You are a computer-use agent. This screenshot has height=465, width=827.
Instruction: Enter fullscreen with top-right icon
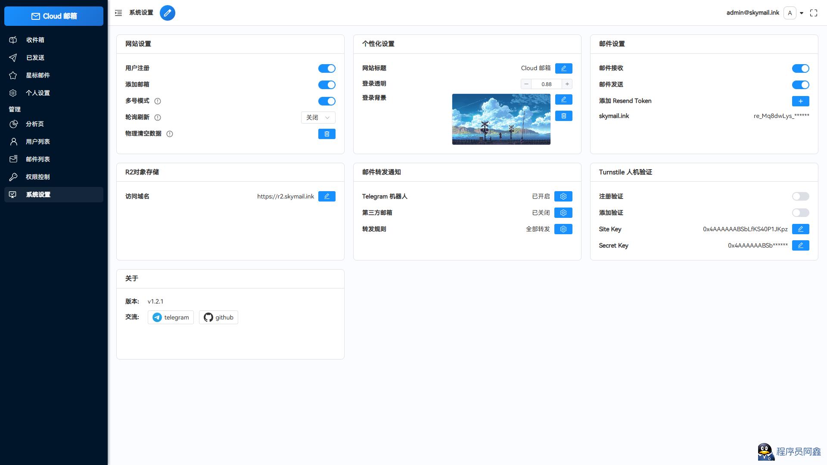(814, 13)
